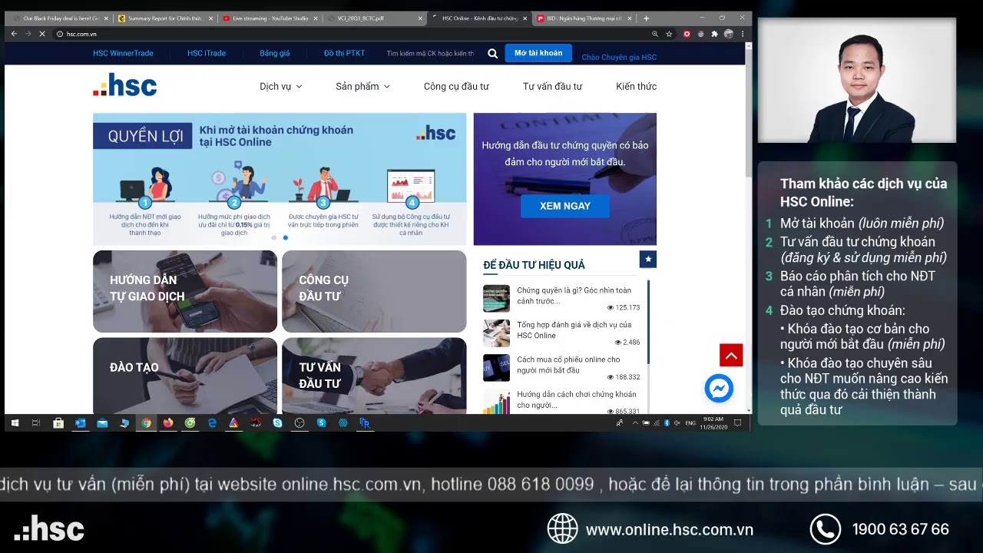The width and height of the screenshot is (983, 553).
Task: Open the HSC iTrade link
Action: [x=207, y=54]
